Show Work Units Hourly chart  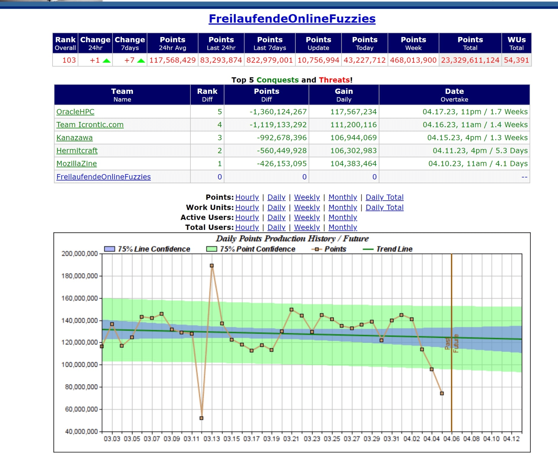tap(247, 207)
